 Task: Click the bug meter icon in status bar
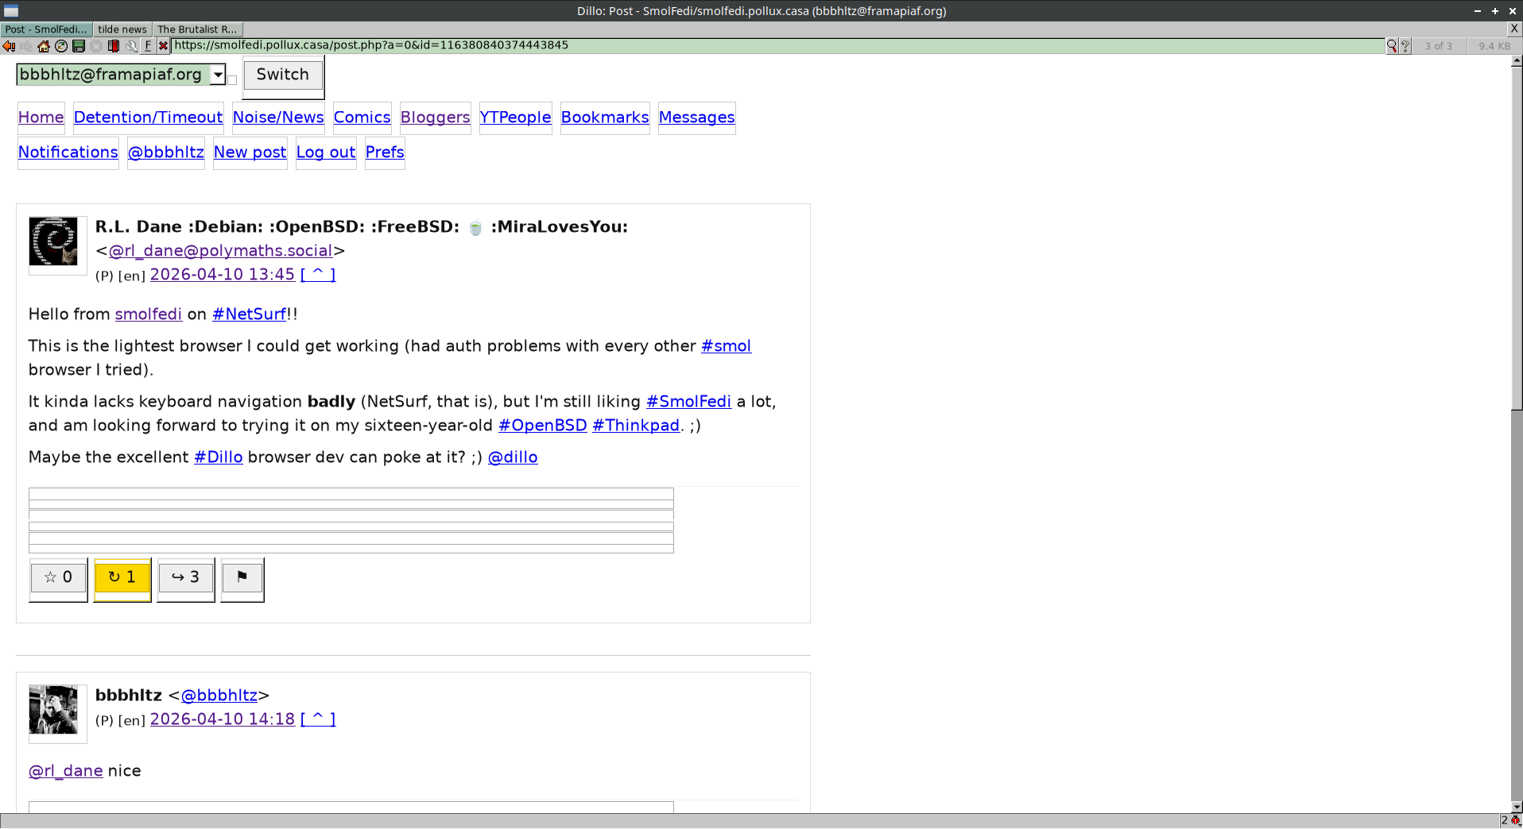pyautogui.click(x=1514, y=820)
